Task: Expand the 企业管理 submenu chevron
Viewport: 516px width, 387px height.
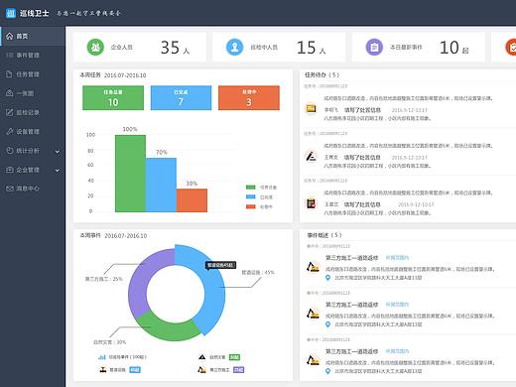Action: tap(58, 171)
